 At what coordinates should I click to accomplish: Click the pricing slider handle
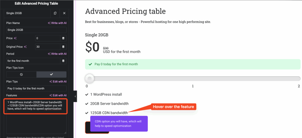(89, 78)
